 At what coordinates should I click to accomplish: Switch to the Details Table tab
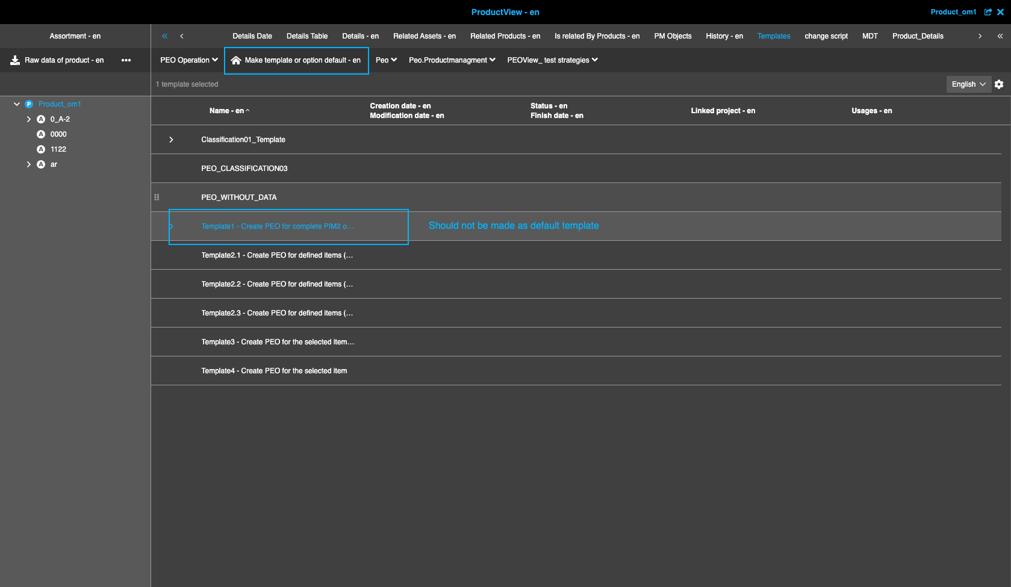[x=307, y=36]
